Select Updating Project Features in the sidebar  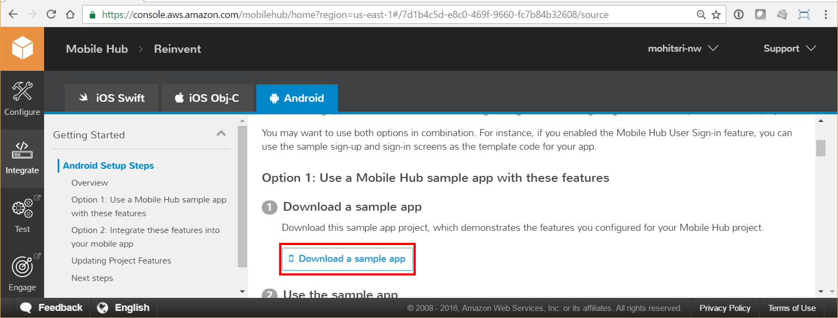[x=121, y=260]
